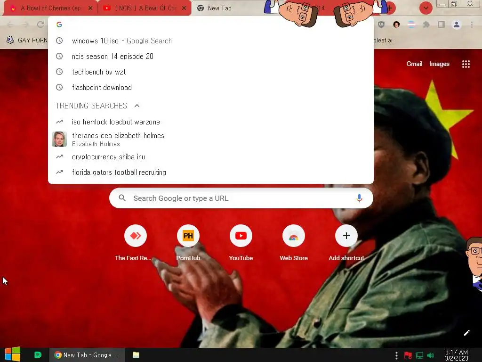This screenshot has height=362, width=482.
Task: Click the red flag tray icon
Action: point(408,355)
